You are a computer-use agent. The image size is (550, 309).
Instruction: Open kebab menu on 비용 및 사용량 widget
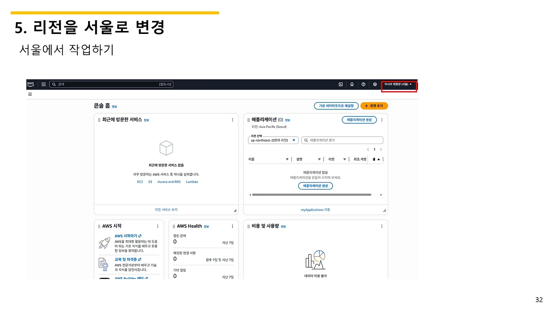pyautogui.click(x=382, y=226)
